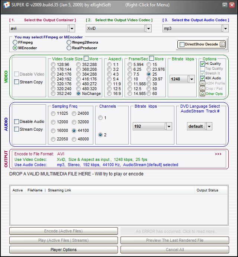Click the Active column header
The height and width of the screenshot is (257, 238).
click(x=18, y=190)
